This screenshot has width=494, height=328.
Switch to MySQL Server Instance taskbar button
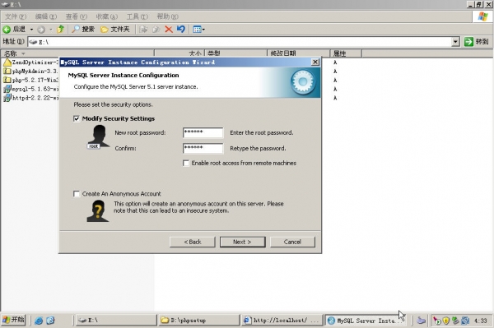click(x=365, y=320)
